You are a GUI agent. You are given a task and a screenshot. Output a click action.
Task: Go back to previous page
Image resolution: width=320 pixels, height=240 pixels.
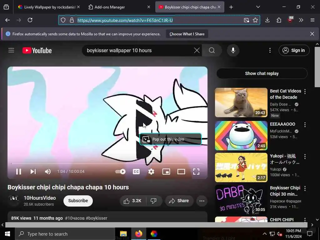click(7, 20)
